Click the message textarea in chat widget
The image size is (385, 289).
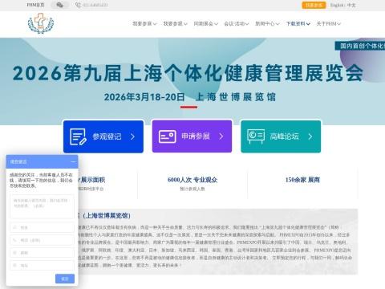(x=42, y=207)
